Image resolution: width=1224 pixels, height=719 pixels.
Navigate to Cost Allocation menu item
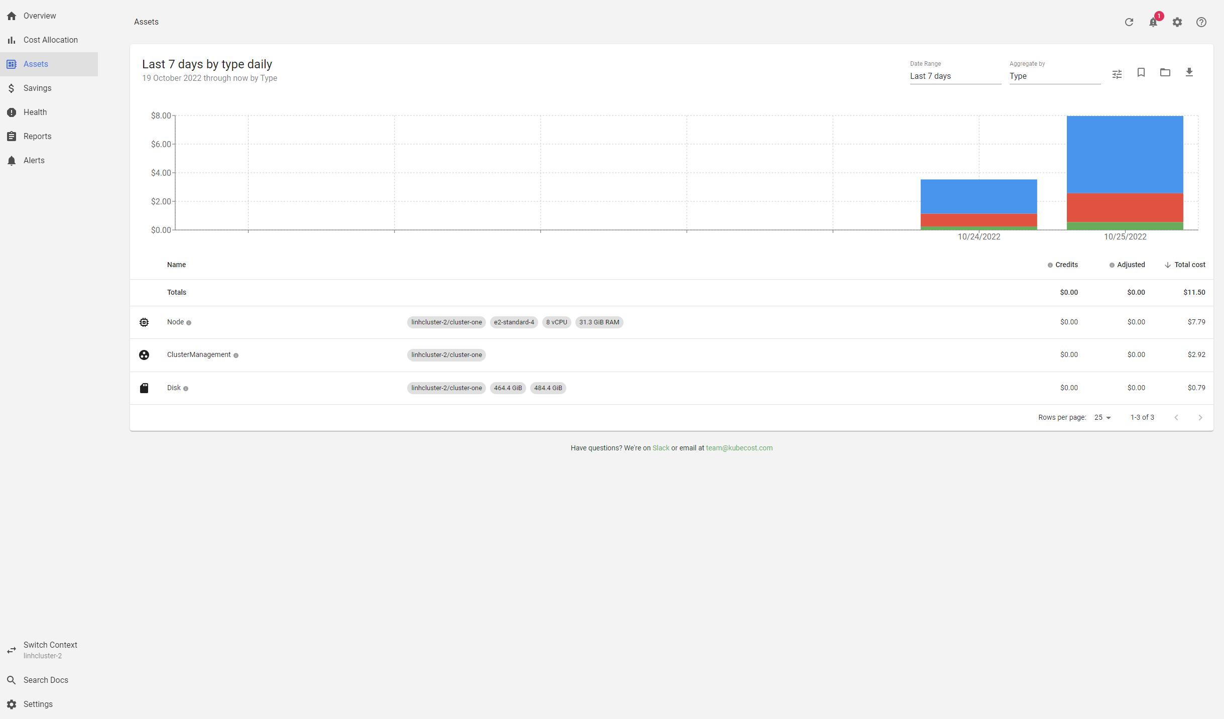pyautogui.click(x=51, y=39)
